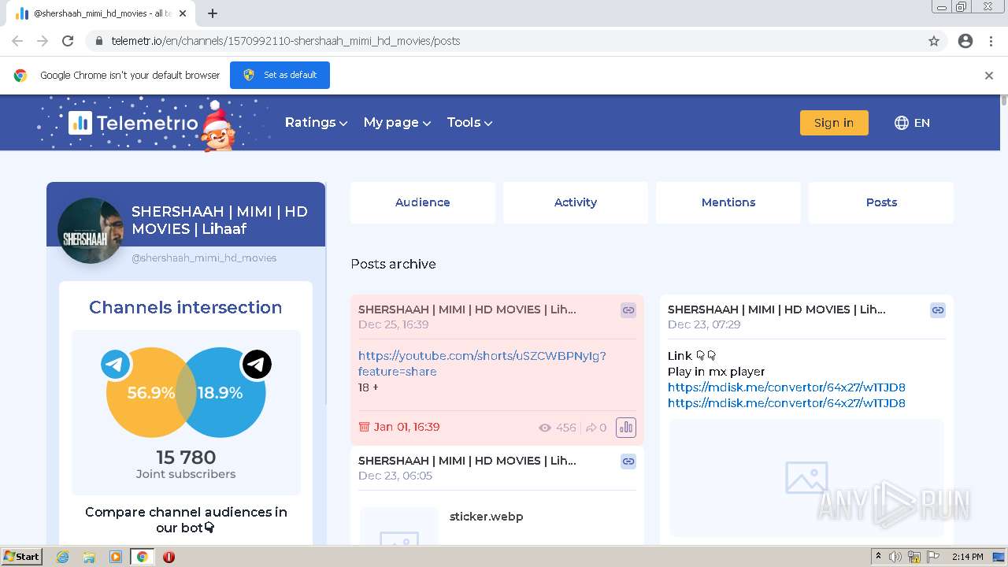Open the Chrome profile avatar icon
The image size is (1008, 567).
coord(965,41)
